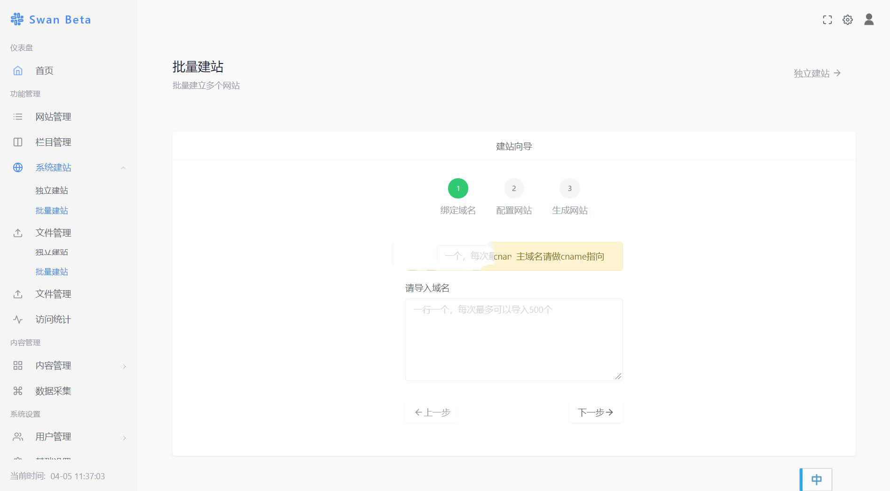Viewport: 890px width, 491px height.
Task: Click the 当前时间 clock text
Action: (57, 476)
